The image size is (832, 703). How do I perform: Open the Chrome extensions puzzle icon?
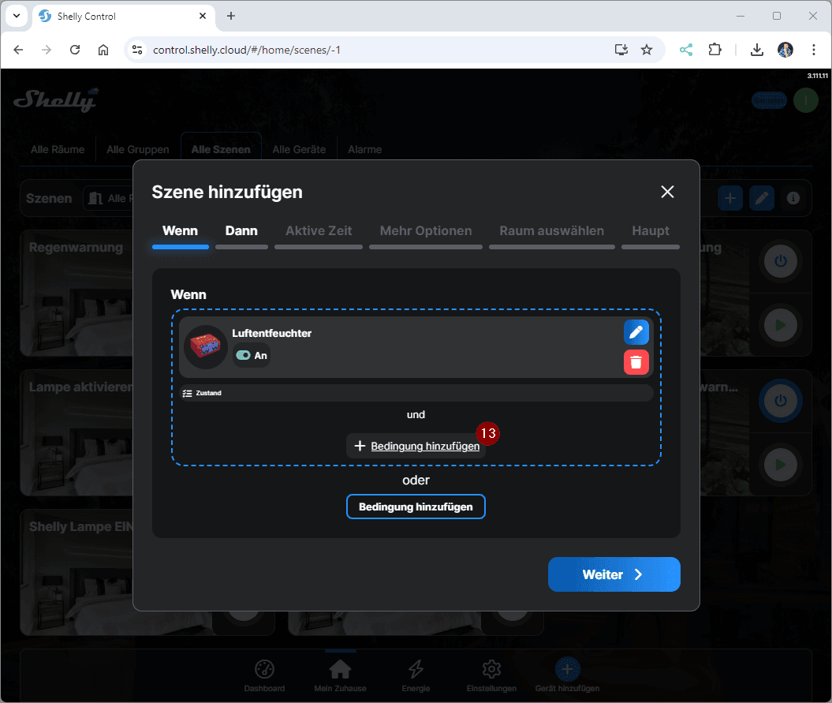coord(714,50)
